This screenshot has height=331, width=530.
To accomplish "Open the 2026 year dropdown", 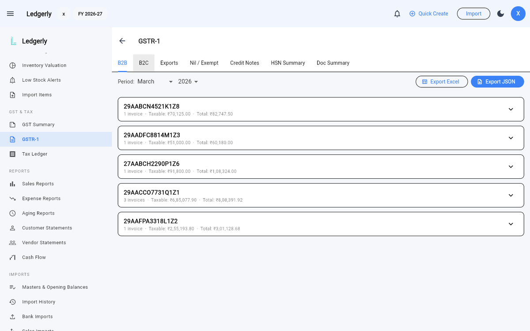I will tap(188, 82).
